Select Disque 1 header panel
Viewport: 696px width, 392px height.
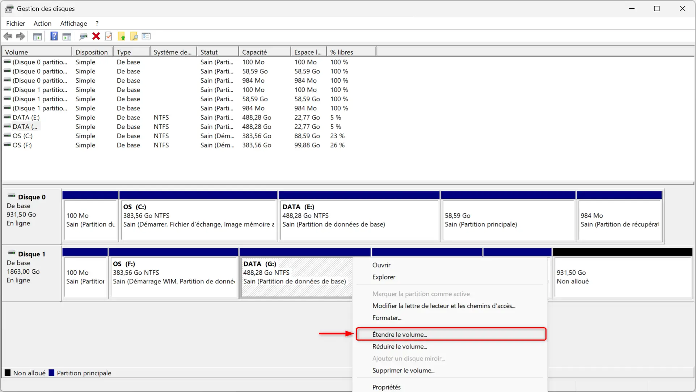click(x=31, y=273)
